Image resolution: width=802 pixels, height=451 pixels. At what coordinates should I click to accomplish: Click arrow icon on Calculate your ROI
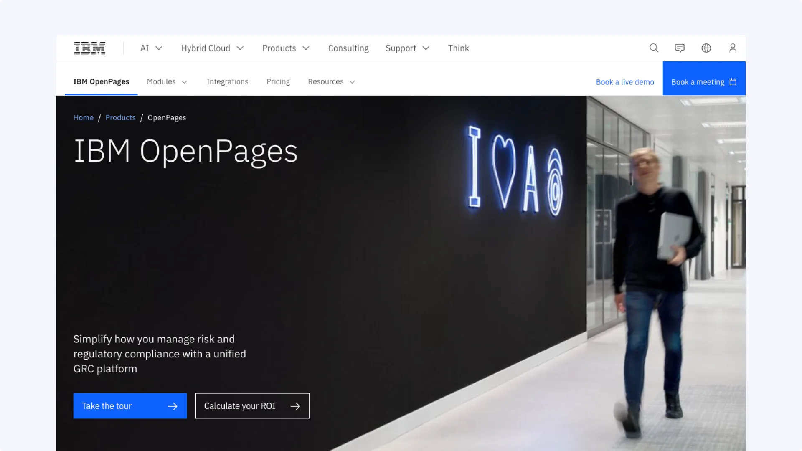(295, 406)
